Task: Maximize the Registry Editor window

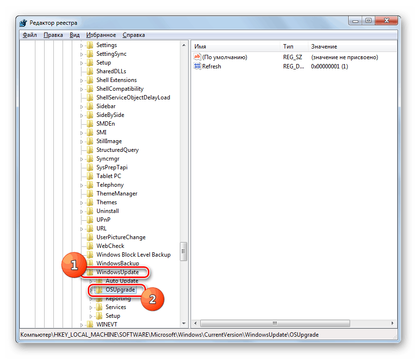Action: click(x=369, y=20)
